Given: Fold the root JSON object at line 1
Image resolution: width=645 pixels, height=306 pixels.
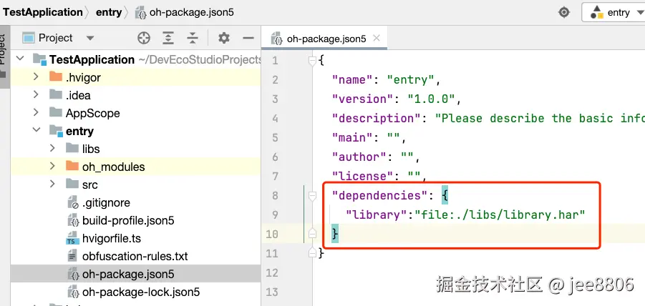Looking at the screenshot, I should coord(311,61).
